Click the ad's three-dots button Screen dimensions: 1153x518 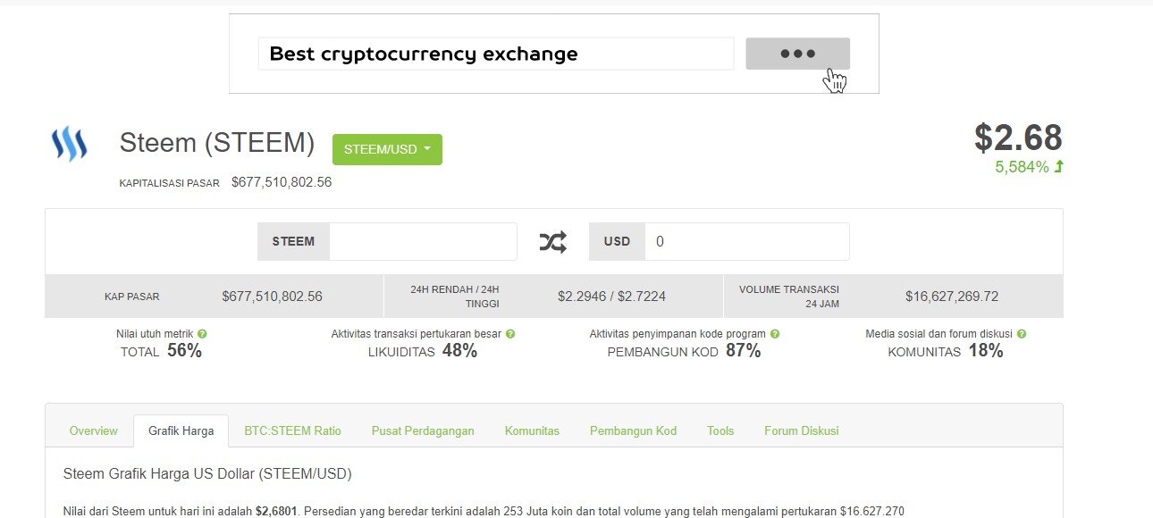pyautogui.click(x=797, y=54)
